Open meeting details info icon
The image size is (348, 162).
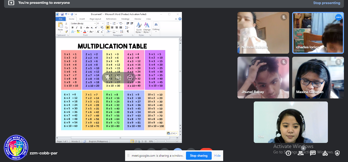(288, 153)
